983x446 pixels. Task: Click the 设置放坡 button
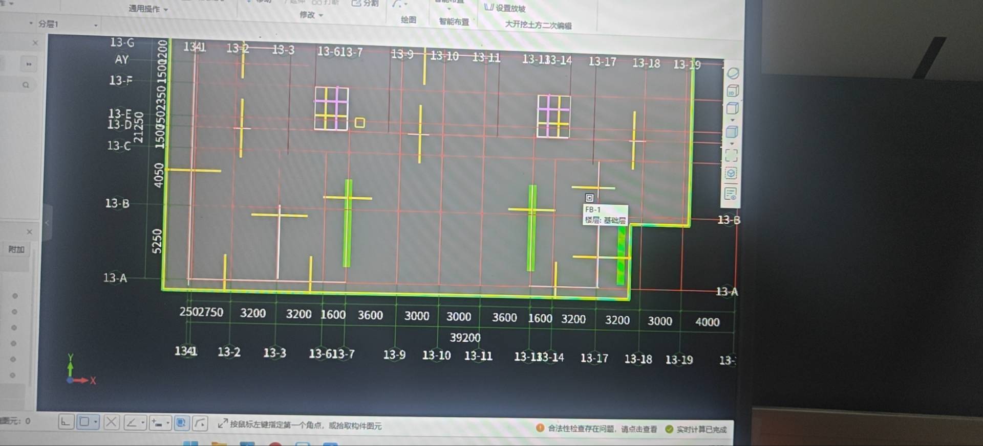tap(505, 8)
